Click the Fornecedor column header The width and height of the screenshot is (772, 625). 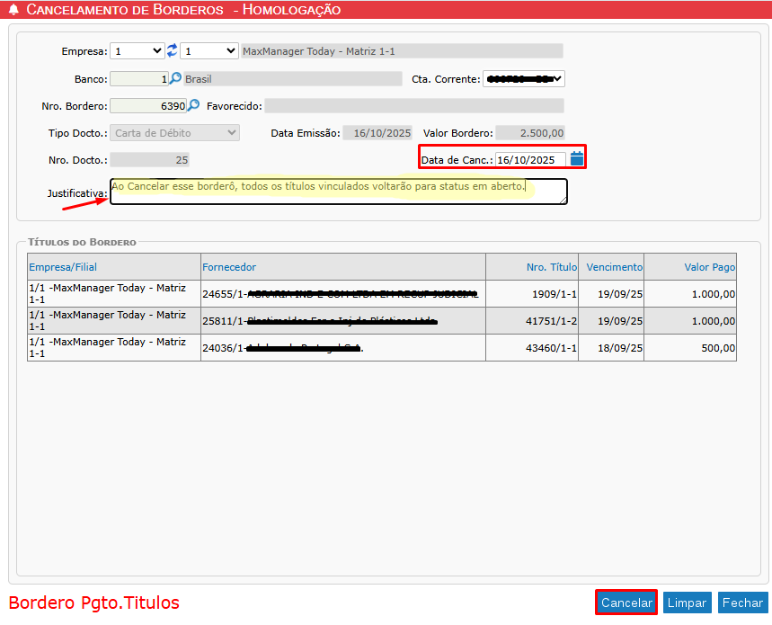[x=229, y=267]
